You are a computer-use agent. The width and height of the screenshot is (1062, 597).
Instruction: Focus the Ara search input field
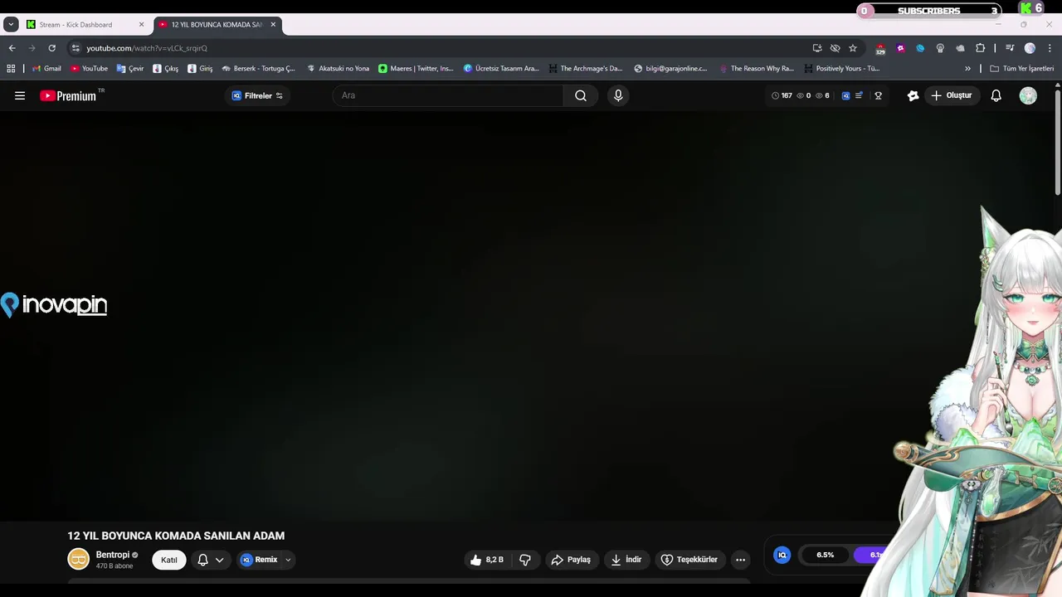pyautogui.click(x=448, y=95)
